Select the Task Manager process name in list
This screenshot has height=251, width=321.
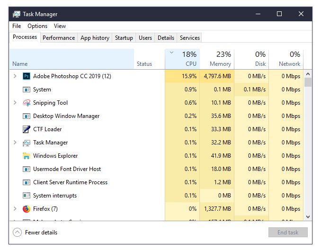click(50, 143)
